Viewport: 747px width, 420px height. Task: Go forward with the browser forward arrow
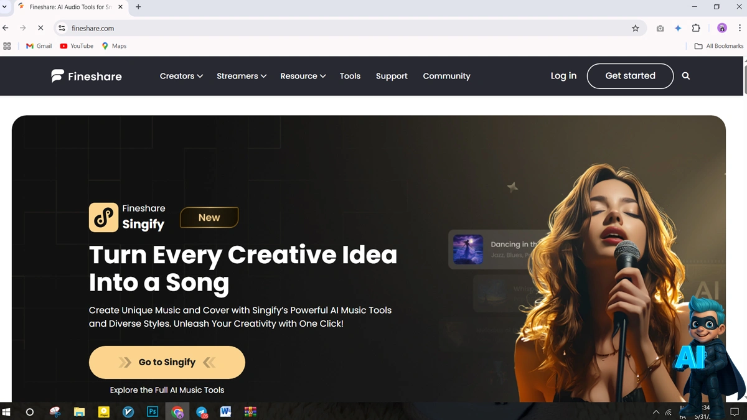(23, 28)
